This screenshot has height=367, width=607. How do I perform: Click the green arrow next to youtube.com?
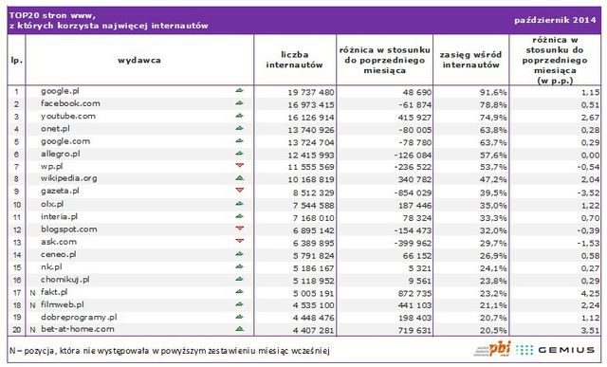(x=240, y=116)
